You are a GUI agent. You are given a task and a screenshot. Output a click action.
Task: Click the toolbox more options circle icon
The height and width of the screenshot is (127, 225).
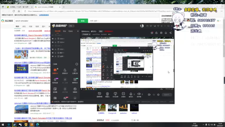pyautogui.click(x=77, y=64)
